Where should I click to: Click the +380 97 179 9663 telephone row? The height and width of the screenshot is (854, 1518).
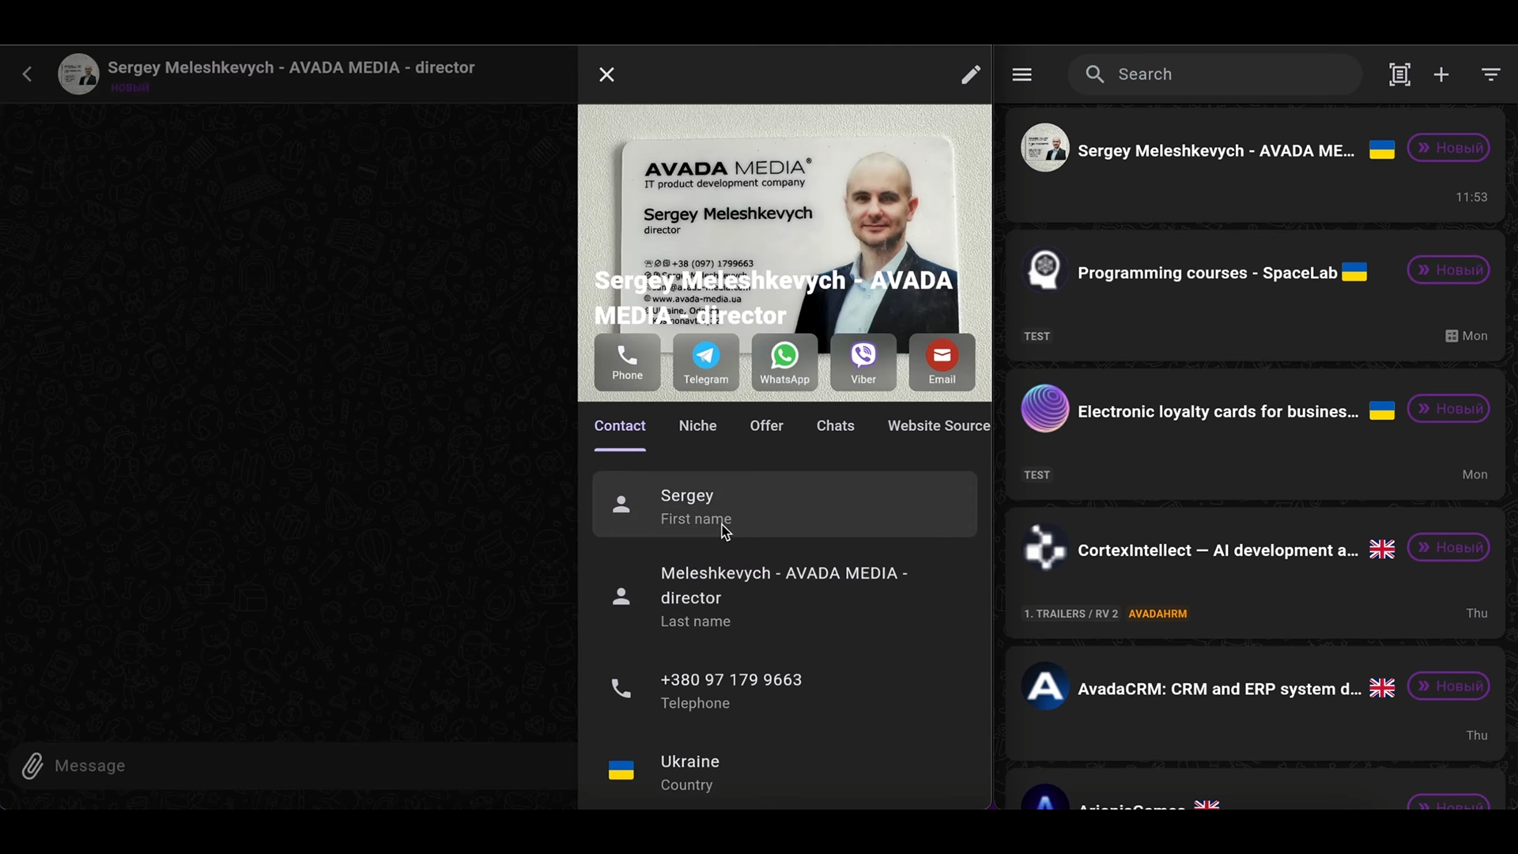point(784,690)
